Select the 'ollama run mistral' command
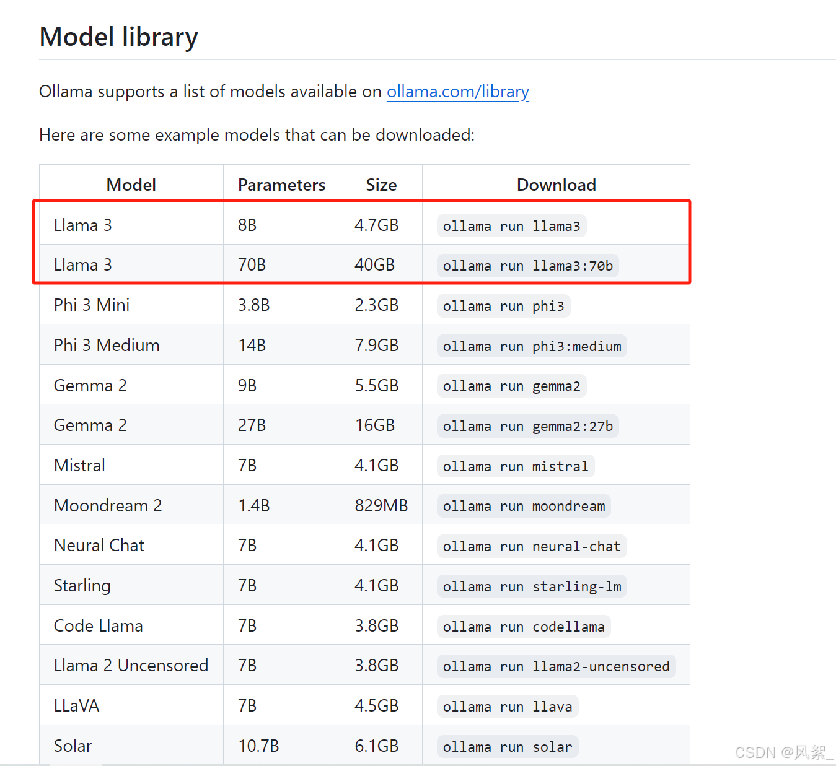 click(x=516, y=466)
